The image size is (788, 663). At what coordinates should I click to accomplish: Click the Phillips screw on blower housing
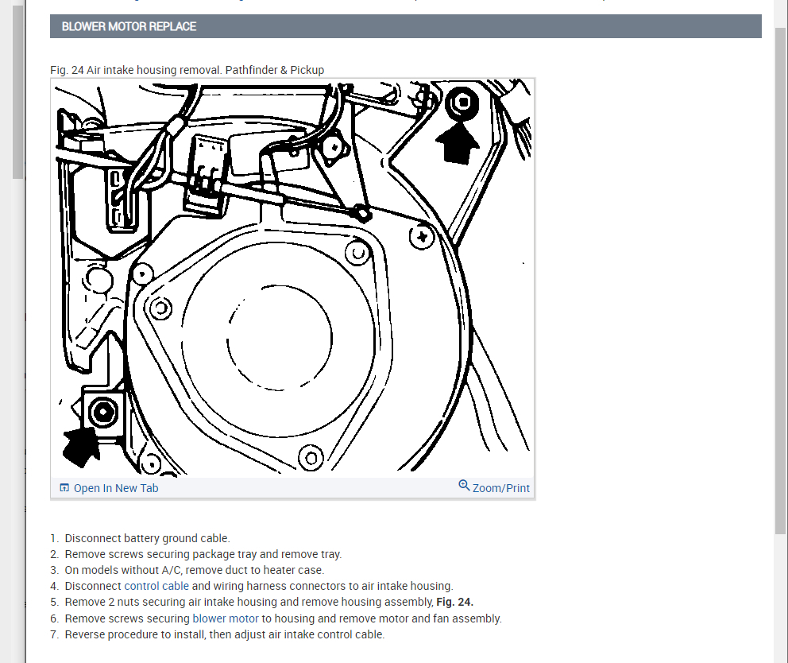(422, 237)
